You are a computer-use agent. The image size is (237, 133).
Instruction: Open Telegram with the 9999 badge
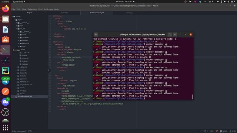[6, 81]
